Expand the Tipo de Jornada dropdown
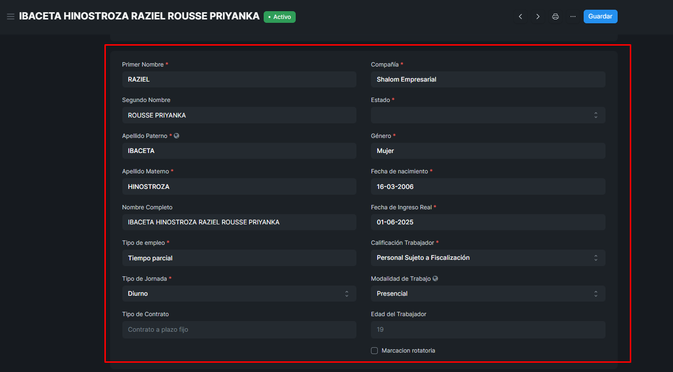The height and width of the screenshot is (372, 673). click(x=239, y=294)
